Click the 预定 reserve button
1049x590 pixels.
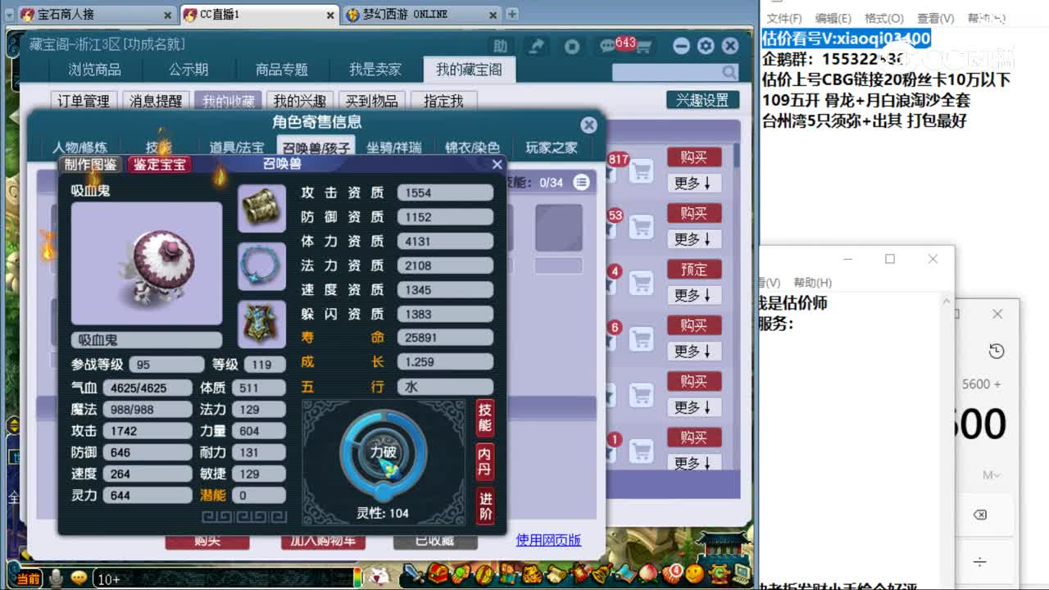pyautogui.click(x=693, y=270)
